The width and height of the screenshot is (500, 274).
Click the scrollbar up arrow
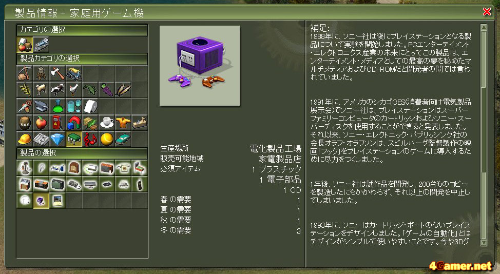pos(484,28)
